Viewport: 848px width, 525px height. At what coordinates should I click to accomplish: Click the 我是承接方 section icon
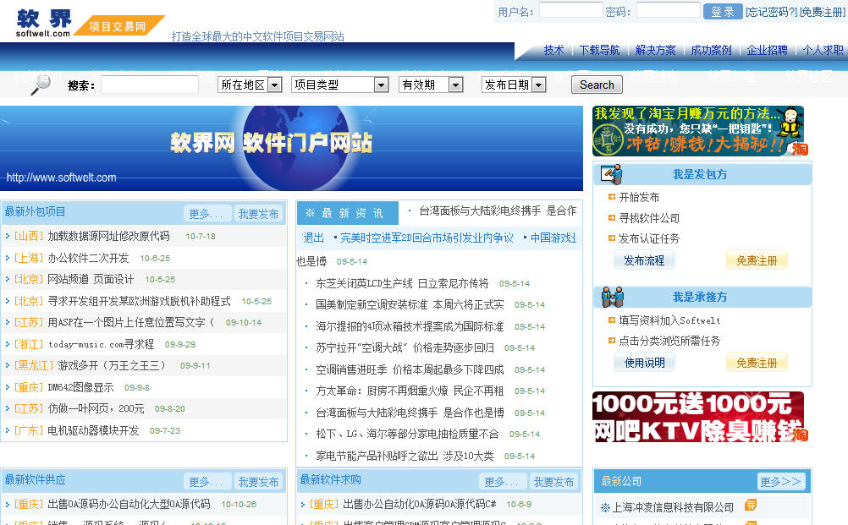point(611,297)
